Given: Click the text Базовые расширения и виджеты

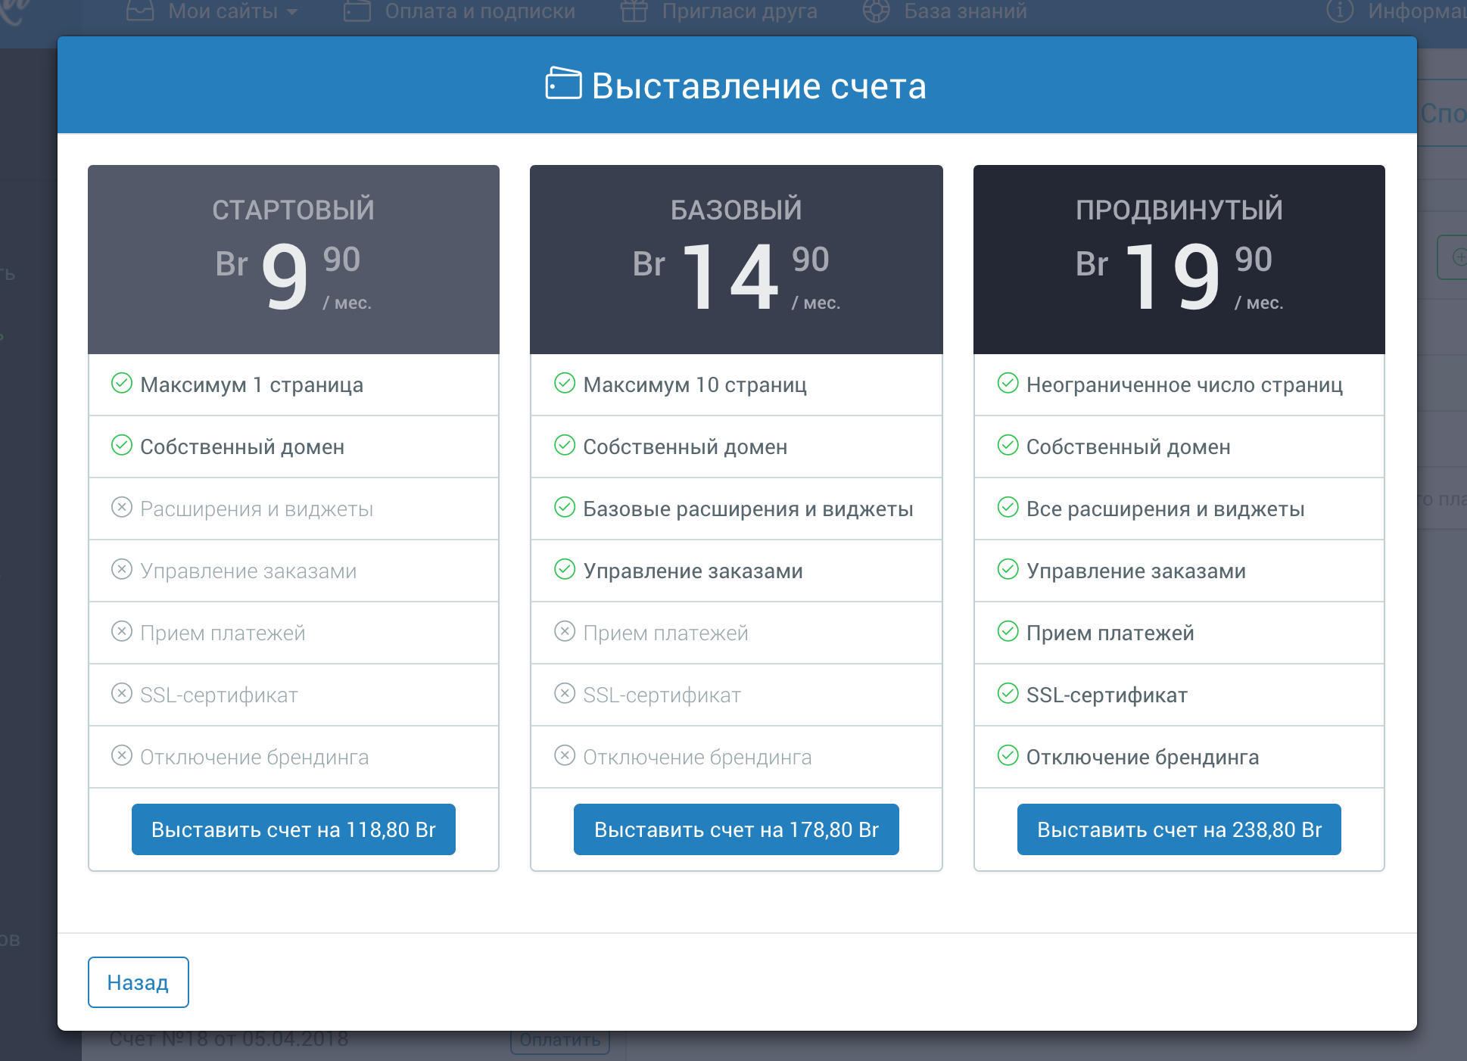Looking at the screenshot, I should tap(748, 509).
